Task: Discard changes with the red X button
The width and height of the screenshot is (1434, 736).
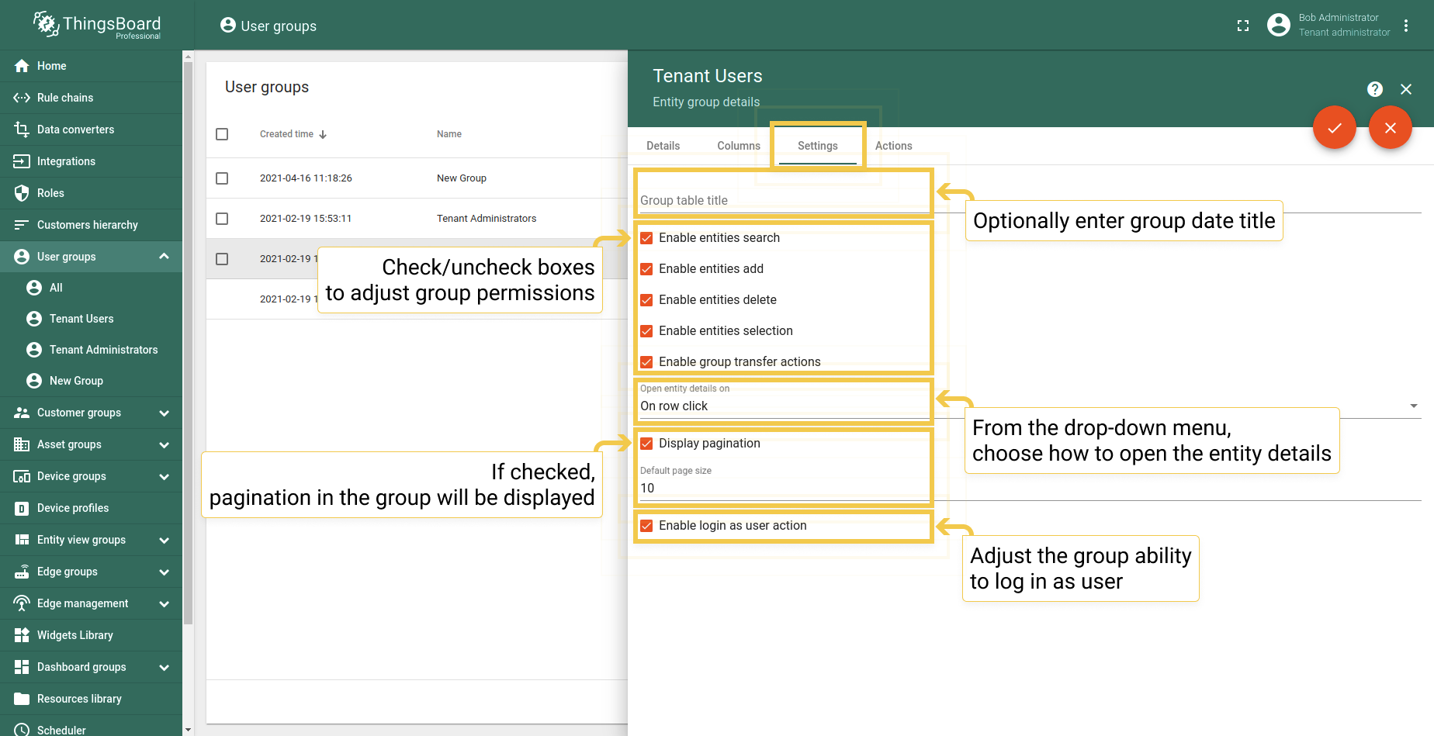Action: (1391, 128)
